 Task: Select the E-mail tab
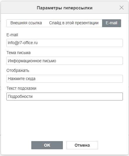point(111,23)
